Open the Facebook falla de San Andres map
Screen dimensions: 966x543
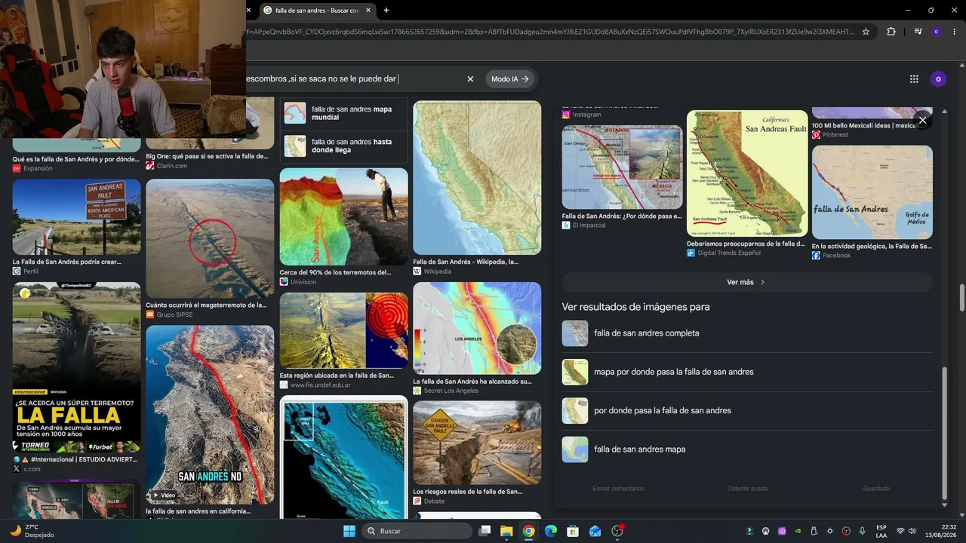pos(872,192)
